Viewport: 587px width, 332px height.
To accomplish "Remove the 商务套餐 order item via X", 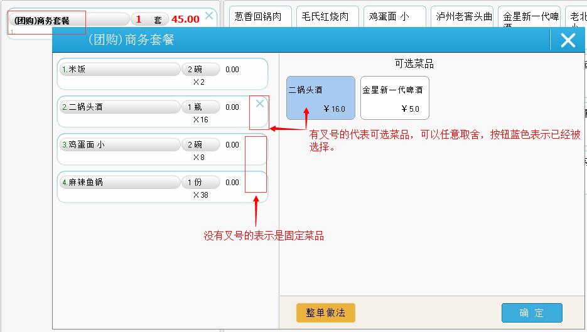I will pos(209,16).
